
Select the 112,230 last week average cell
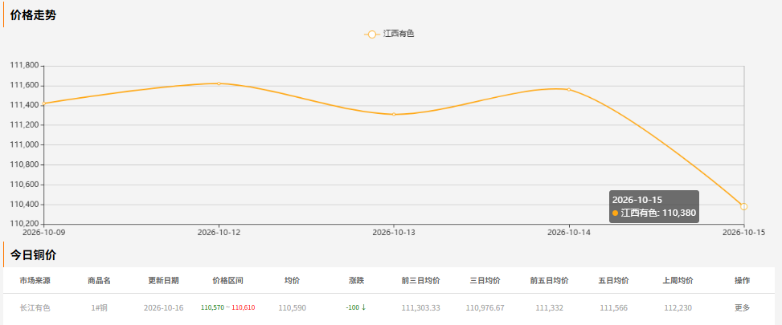coord(678,308)
